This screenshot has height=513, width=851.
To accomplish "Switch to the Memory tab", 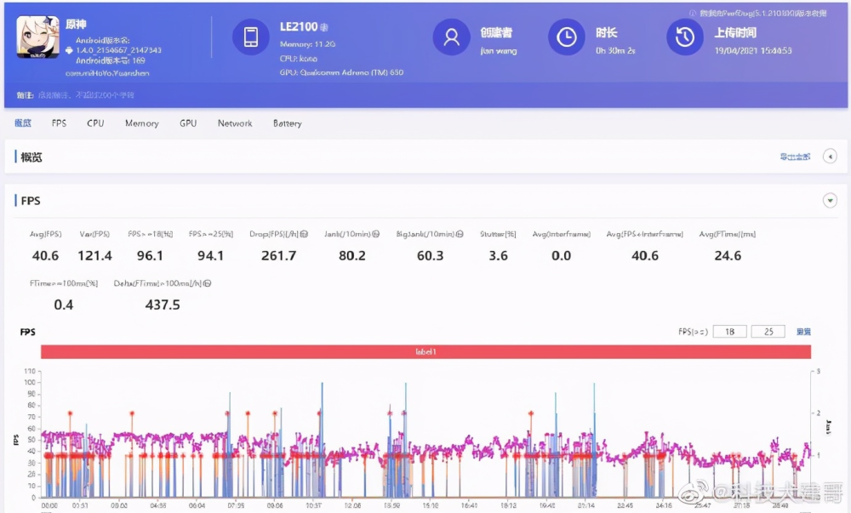I will coord(141,123).
